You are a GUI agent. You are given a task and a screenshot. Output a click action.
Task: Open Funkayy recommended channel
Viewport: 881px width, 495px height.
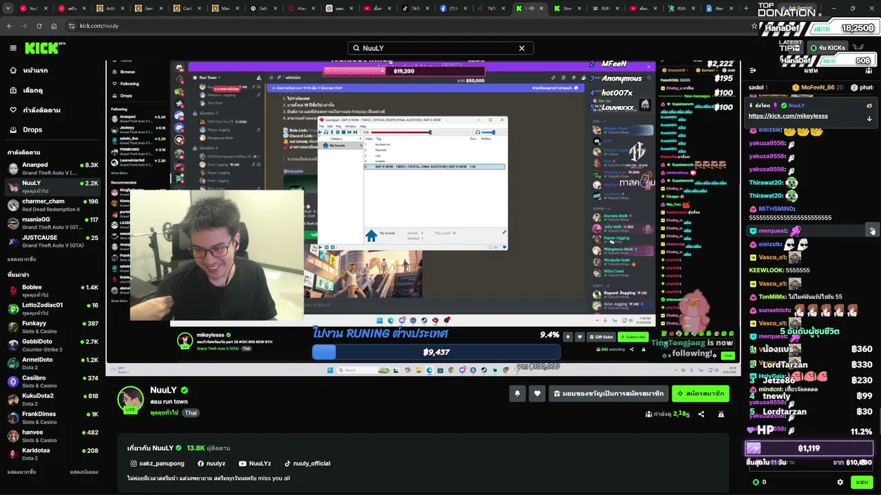coord(53,327)
